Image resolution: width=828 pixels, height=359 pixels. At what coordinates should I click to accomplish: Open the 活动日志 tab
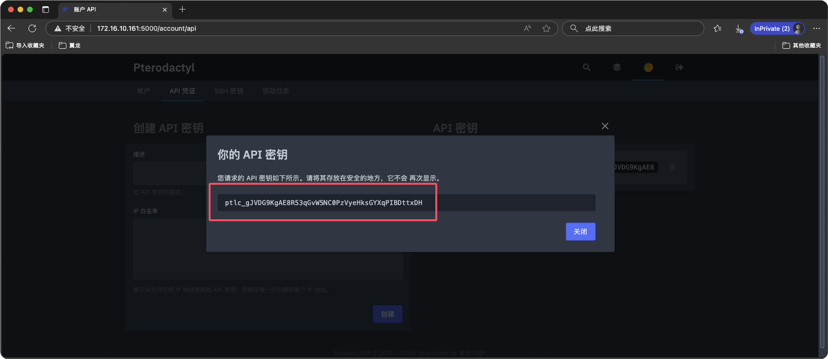[276, 91]
